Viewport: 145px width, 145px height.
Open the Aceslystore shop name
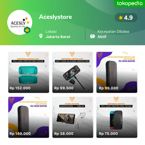point(55,17)
